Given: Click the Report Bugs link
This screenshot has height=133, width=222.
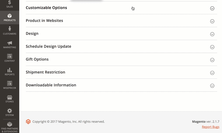Looking at the screenshot, I should coord(211,127).
